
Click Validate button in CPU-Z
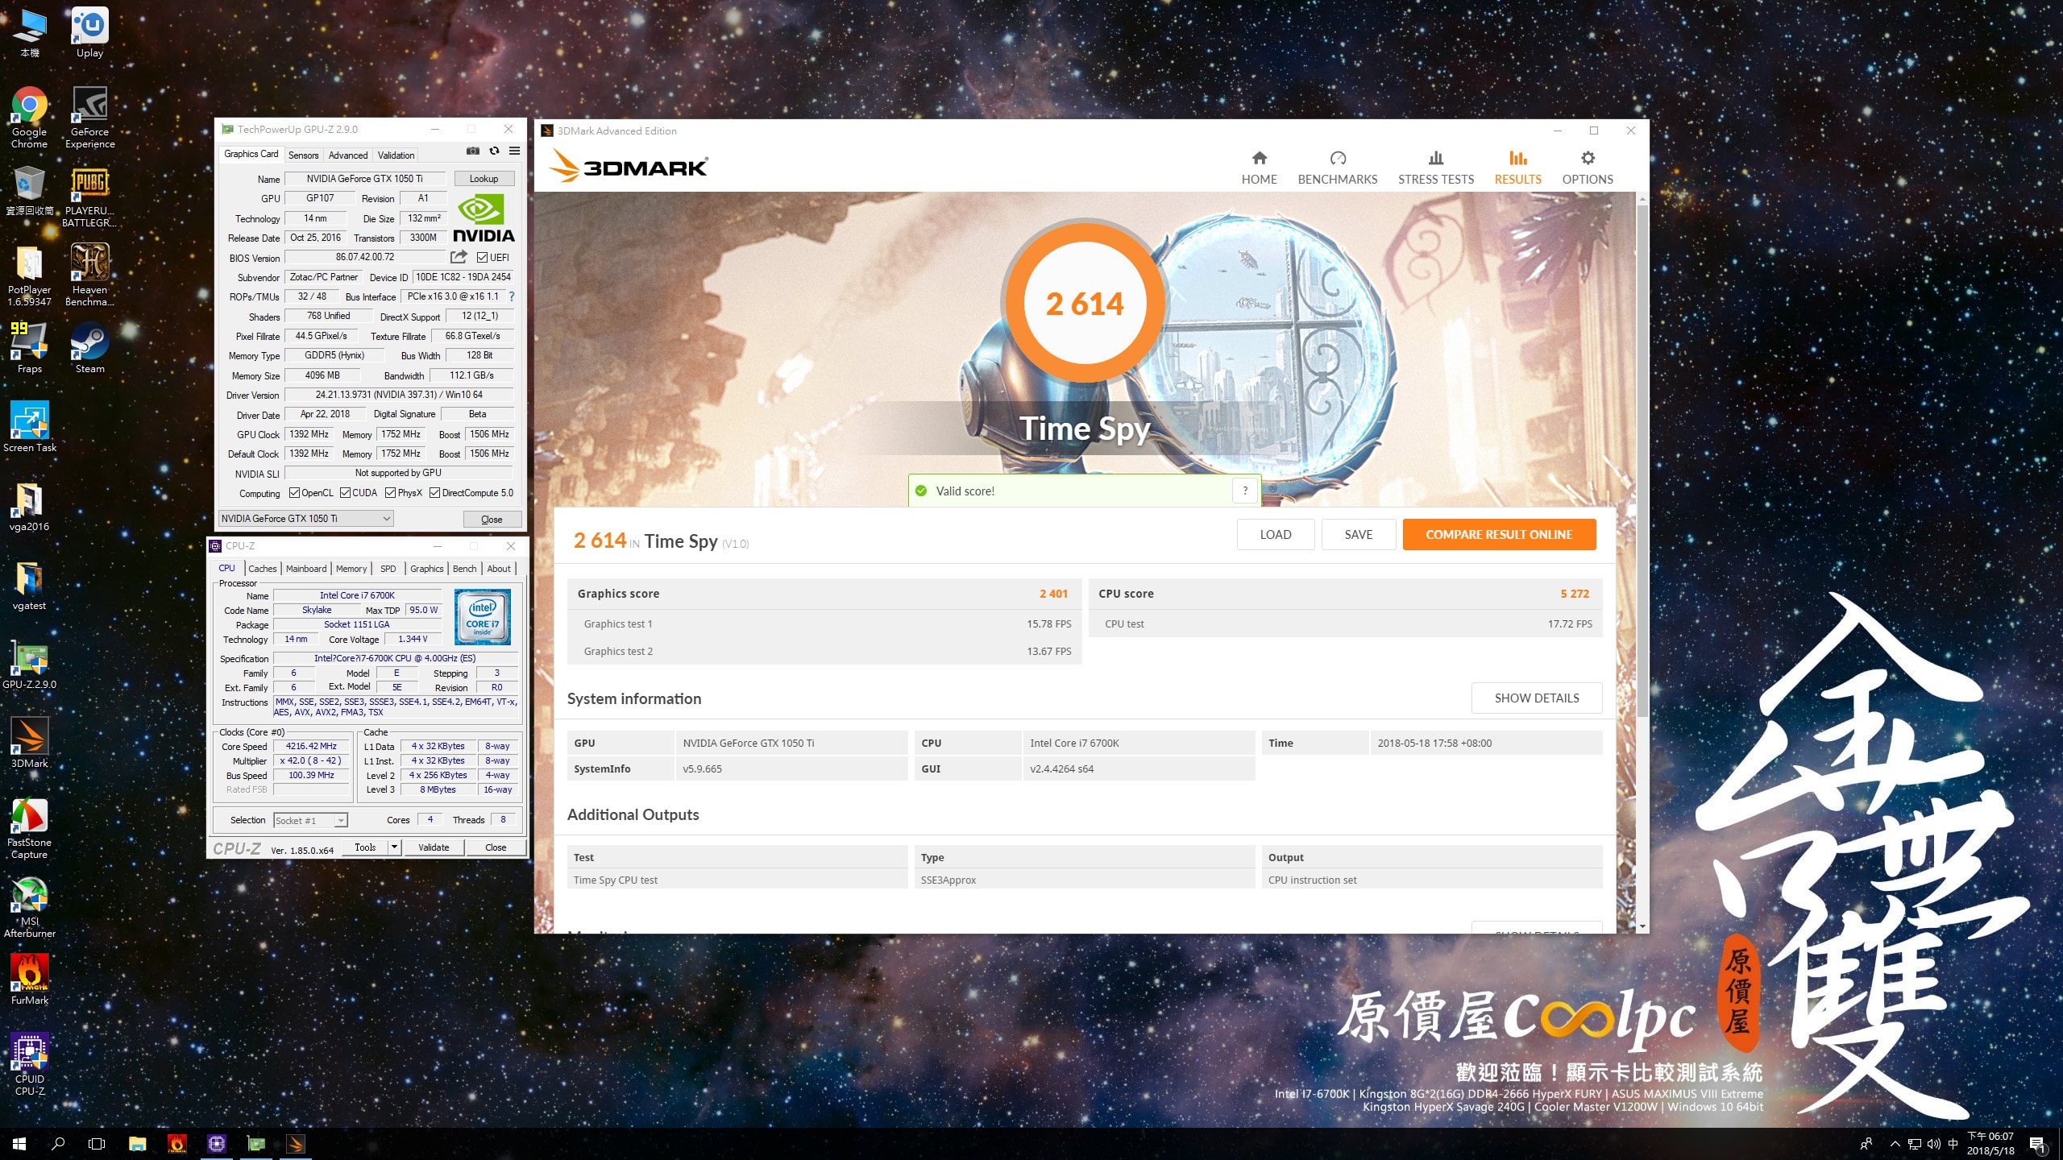click(434, 847)
